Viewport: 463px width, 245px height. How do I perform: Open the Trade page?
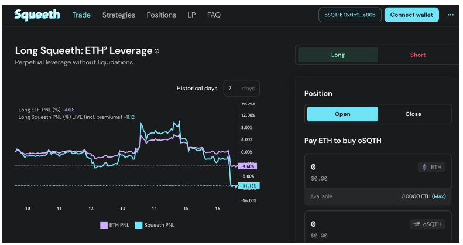[81, 15]
